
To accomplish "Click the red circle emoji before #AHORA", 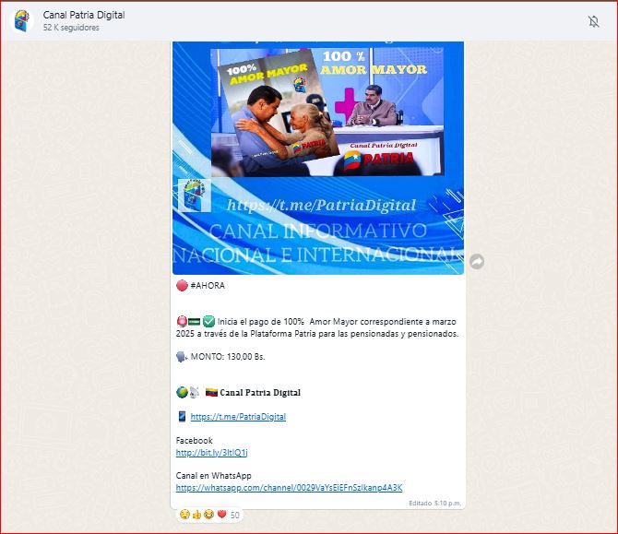I will [182, 285].
